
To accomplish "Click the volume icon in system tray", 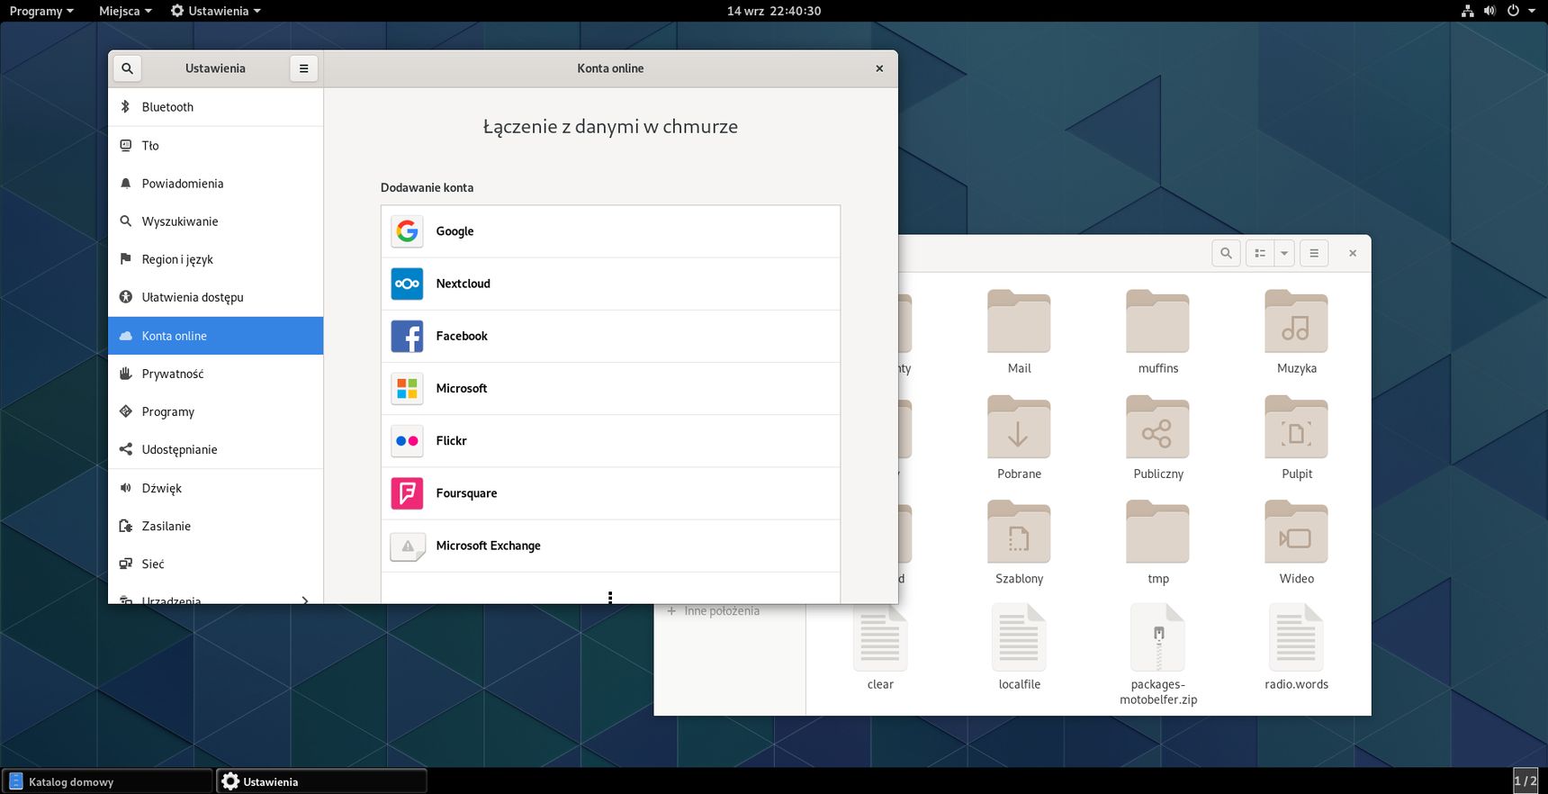I will pyautogui.click(x=1489, y=11).
